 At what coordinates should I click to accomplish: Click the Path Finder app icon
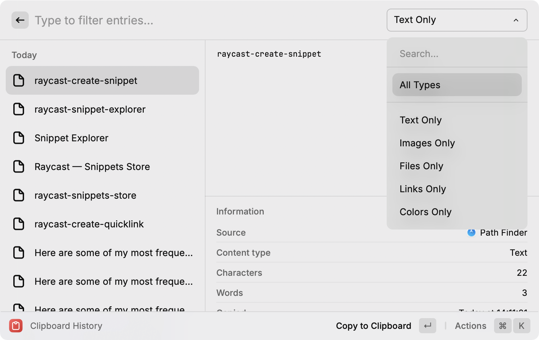click(471, 232)
